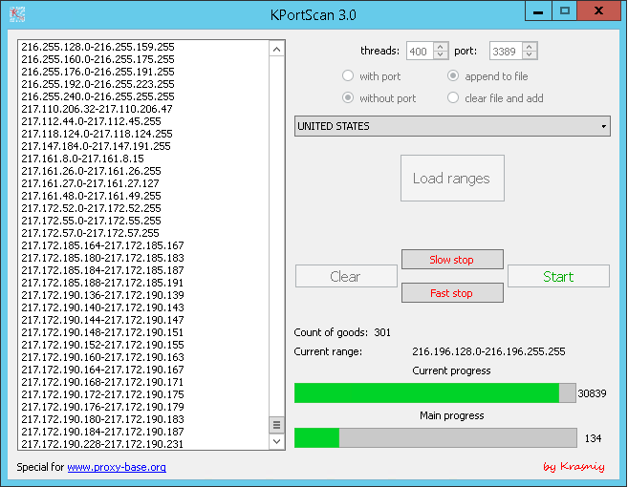Click the Clear button
This screenshot has width=628, height=487.
click(346, 276)
